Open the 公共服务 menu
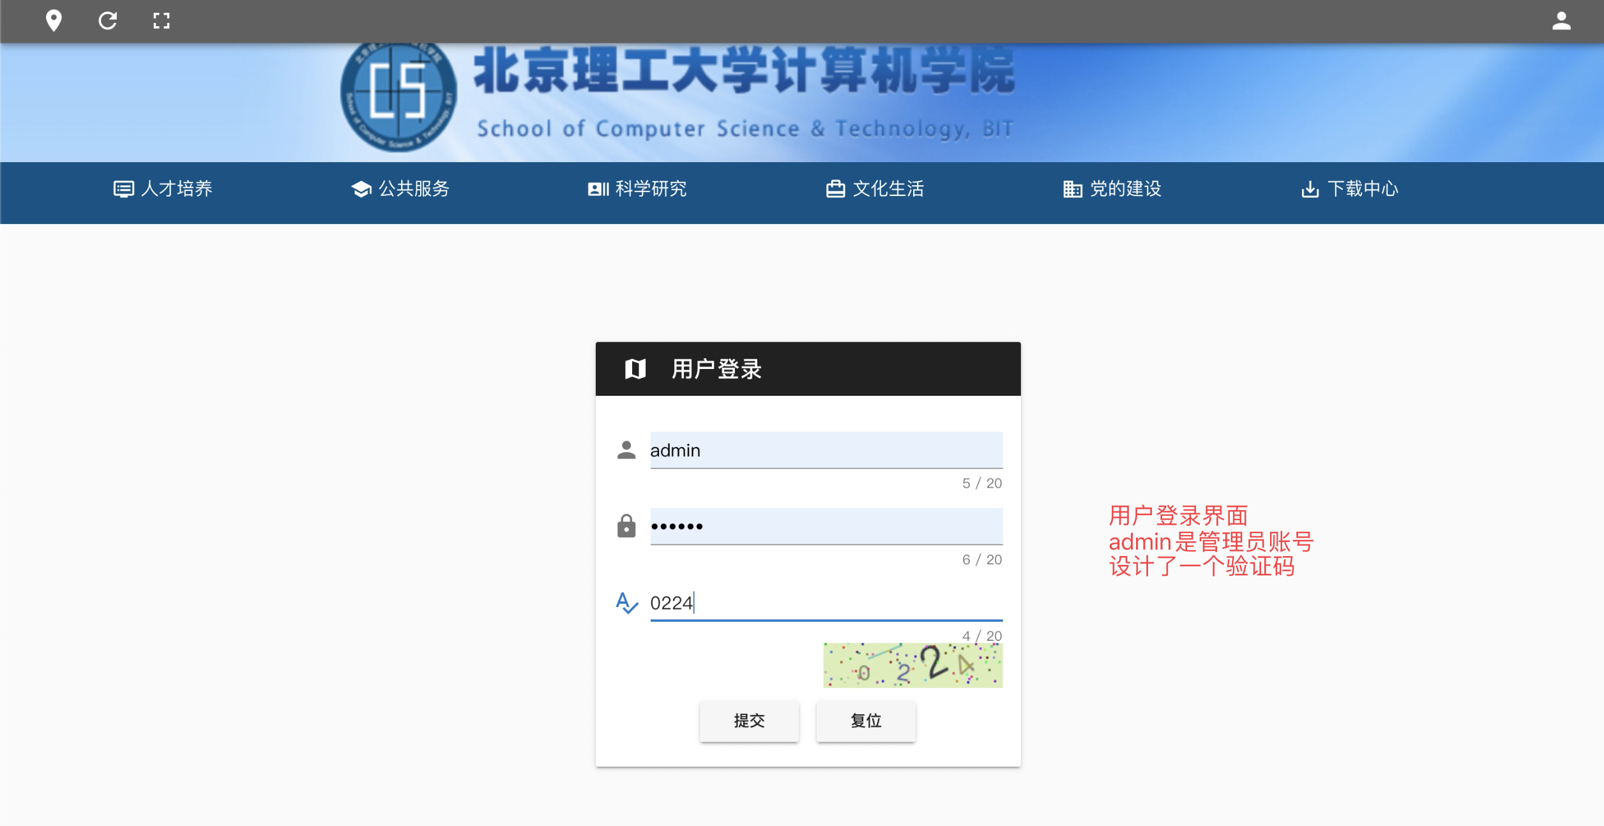Viewport: 1604px width, 826px height. click(401, 189)
